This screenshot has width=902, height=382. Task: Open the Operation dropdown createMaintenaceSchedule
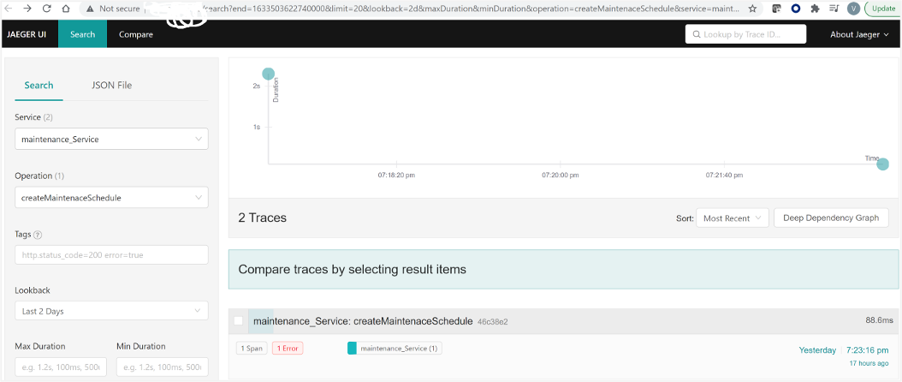[x=111, y=197]
